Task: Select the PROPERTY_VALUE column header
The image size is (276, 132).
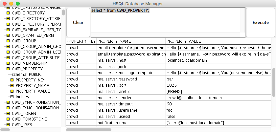Action: click(x=218, y=41)
